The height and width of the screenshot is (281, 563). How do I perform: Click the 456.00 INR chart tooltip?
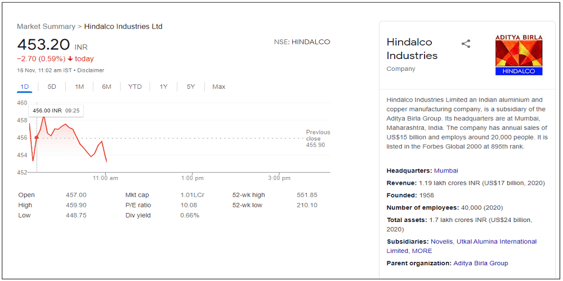tap(56, 111)
